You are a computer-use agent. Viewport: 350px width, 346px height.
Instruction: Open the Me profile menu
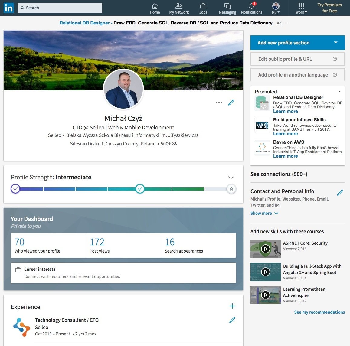tap(276, 9)
